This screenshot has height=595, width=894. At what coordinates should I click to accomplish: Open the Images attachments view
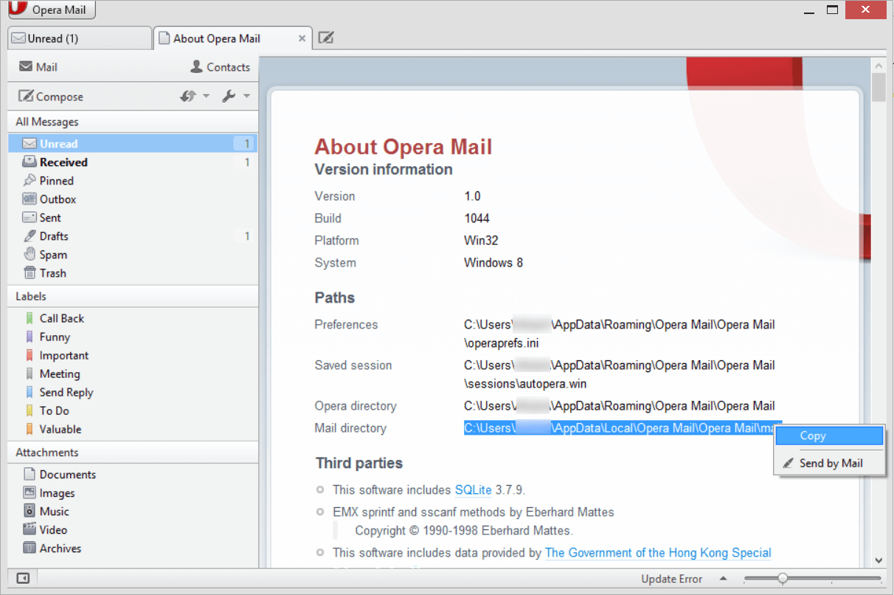coord(133,493)
